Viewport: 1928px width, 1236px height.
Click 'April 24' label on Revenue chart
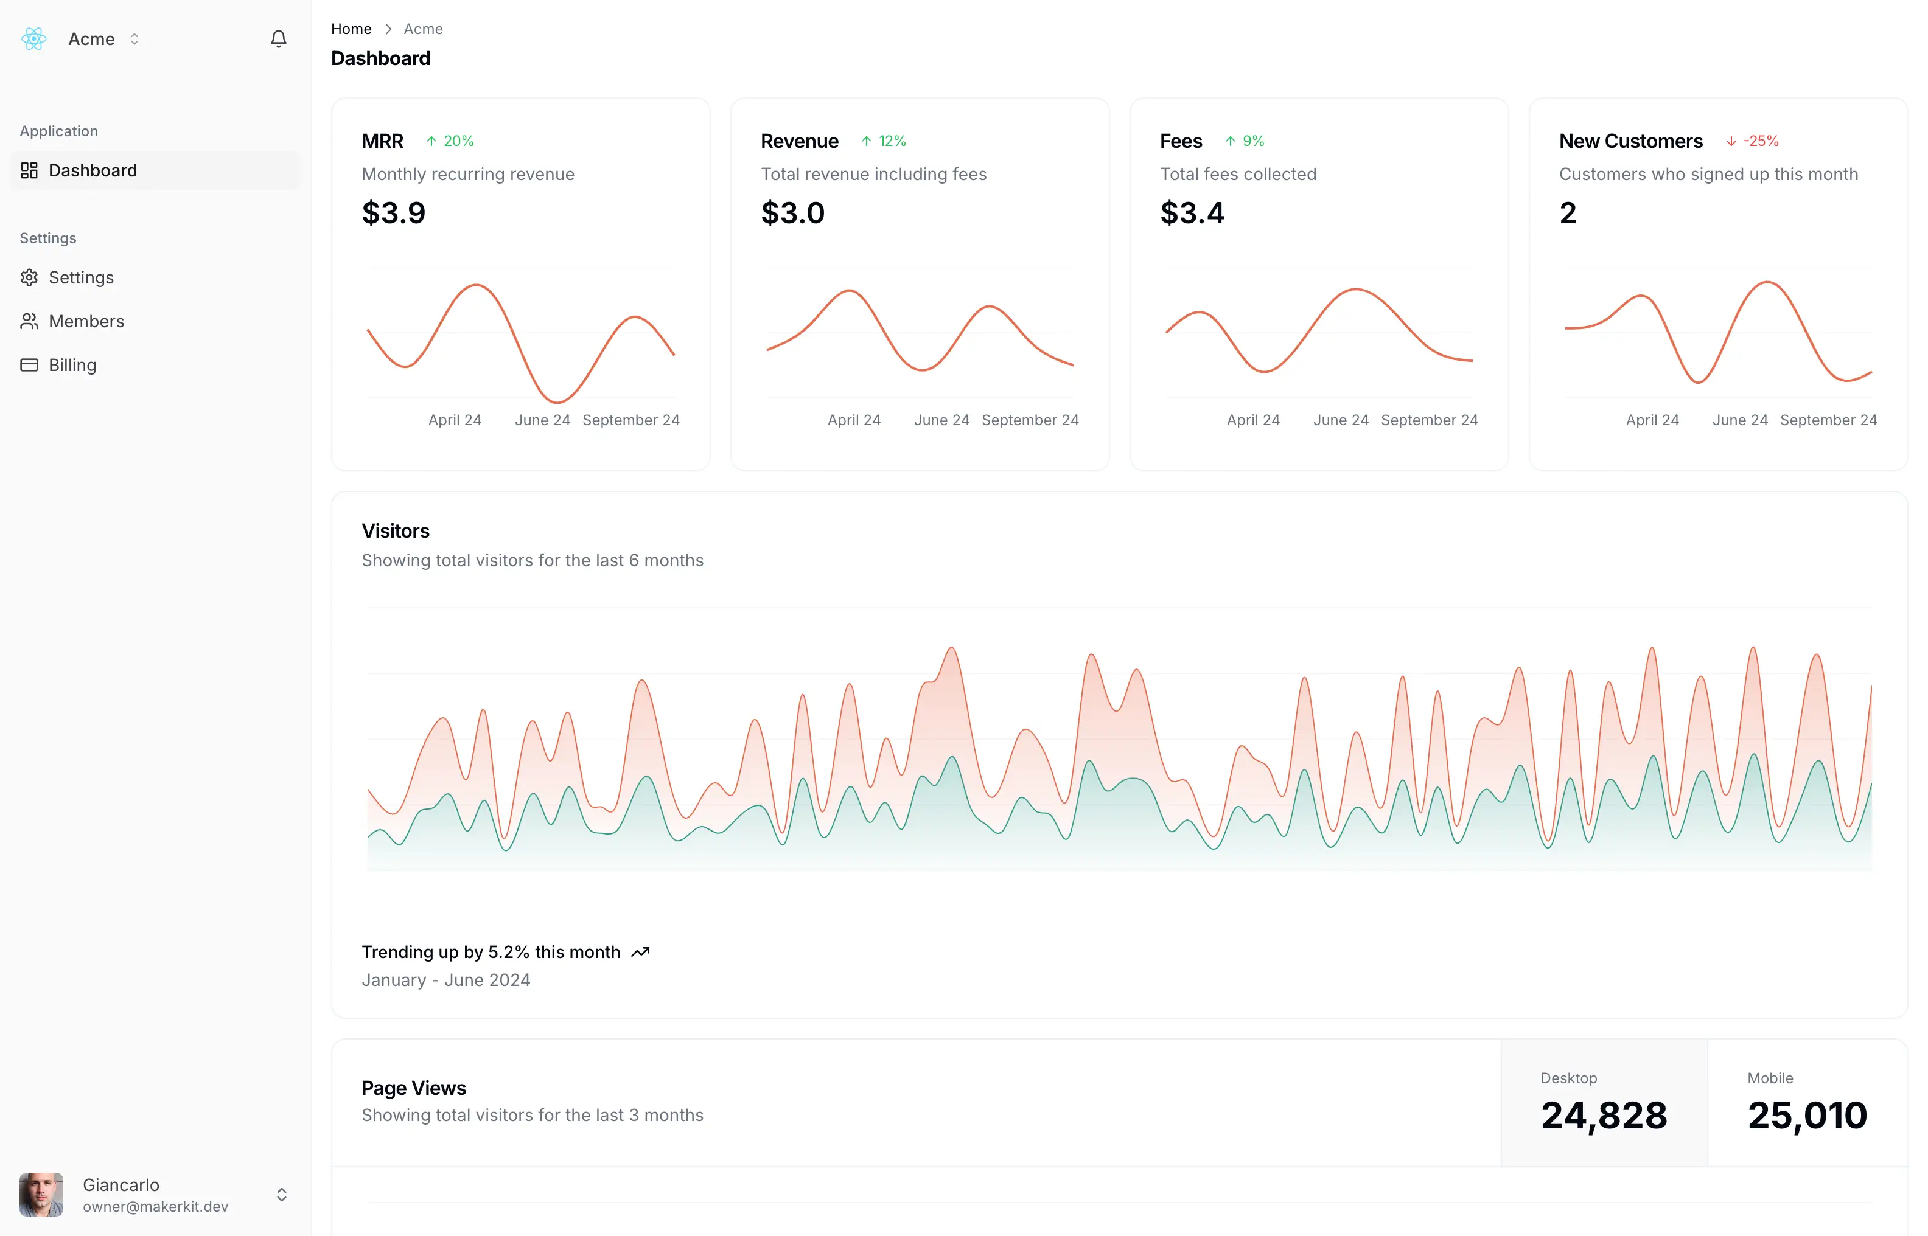pos(854,420)
